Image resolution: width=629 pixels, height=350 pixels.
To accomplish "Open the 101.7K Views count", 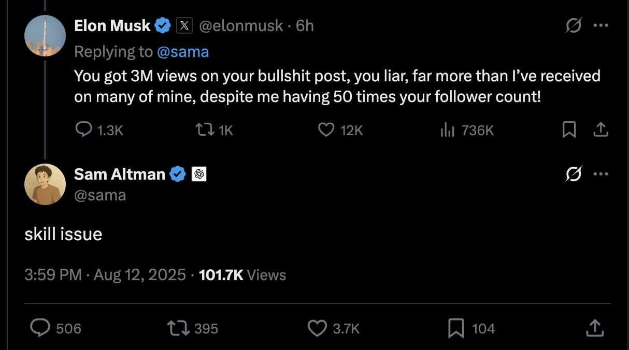I will [242, 274].
